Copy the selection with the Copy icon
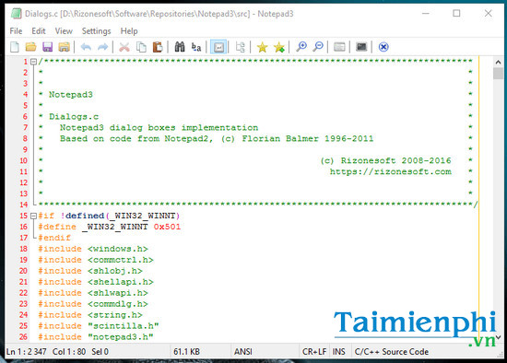Image resolution: width=507 pixels, height=363 pixels. click(141, 47)
